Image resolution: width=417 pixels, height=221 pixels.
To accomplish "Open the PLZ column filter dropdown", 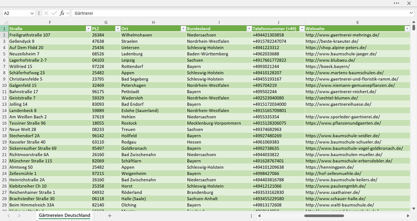I will tap(118, 29).
